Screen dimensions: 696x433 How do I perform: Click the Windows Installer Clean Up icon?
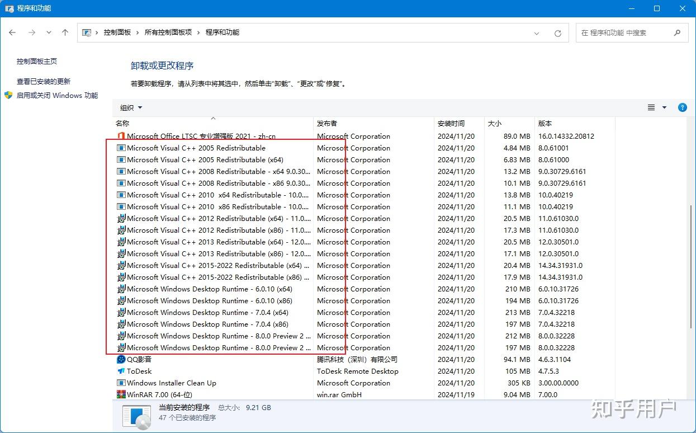[x=121, y=383]
